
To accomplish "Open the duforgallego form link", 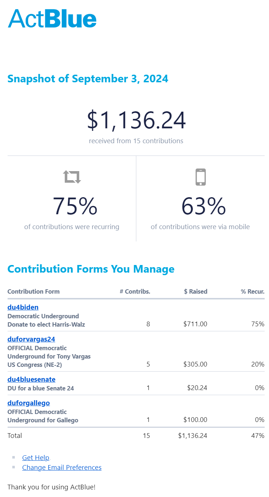I will [29, 403].
